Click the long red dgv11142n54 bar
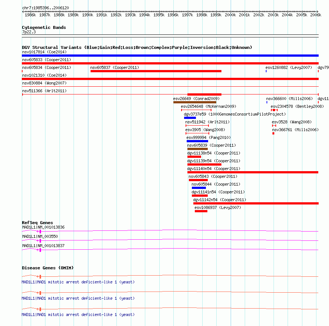Image resolution: width=329 pixels, height=326 pixels. tap(256, 203)
